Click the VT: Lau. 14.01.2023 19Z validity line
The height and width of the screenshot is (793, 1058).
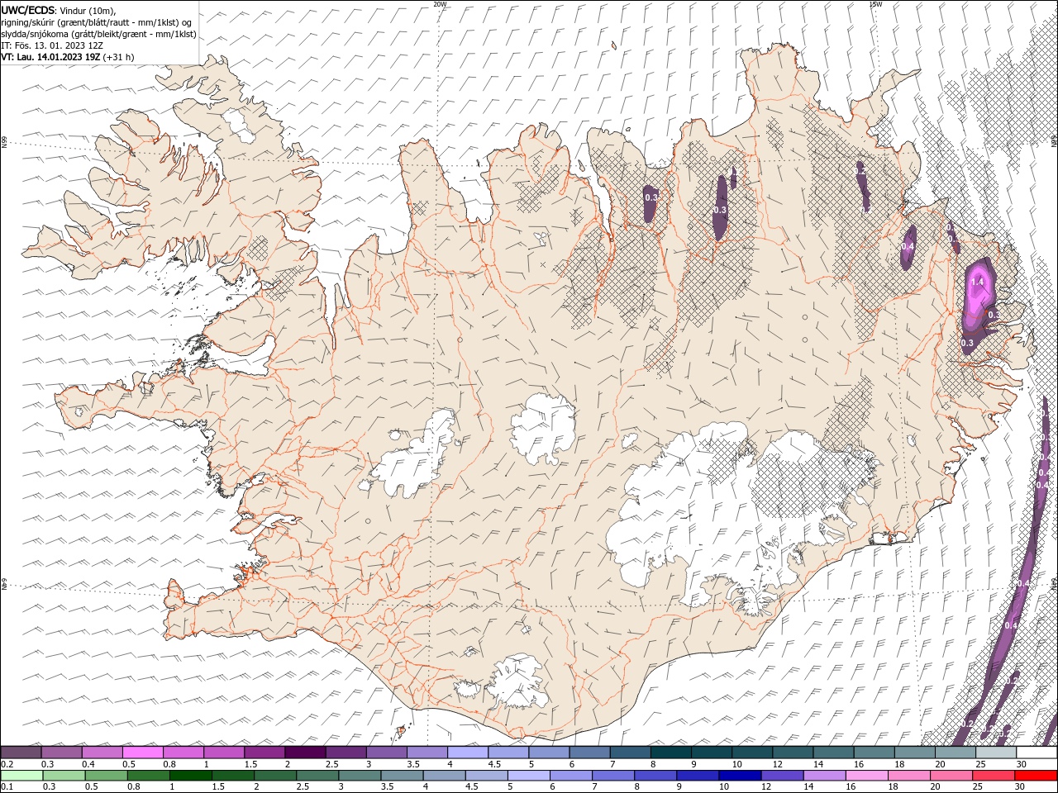click(67, 57)
